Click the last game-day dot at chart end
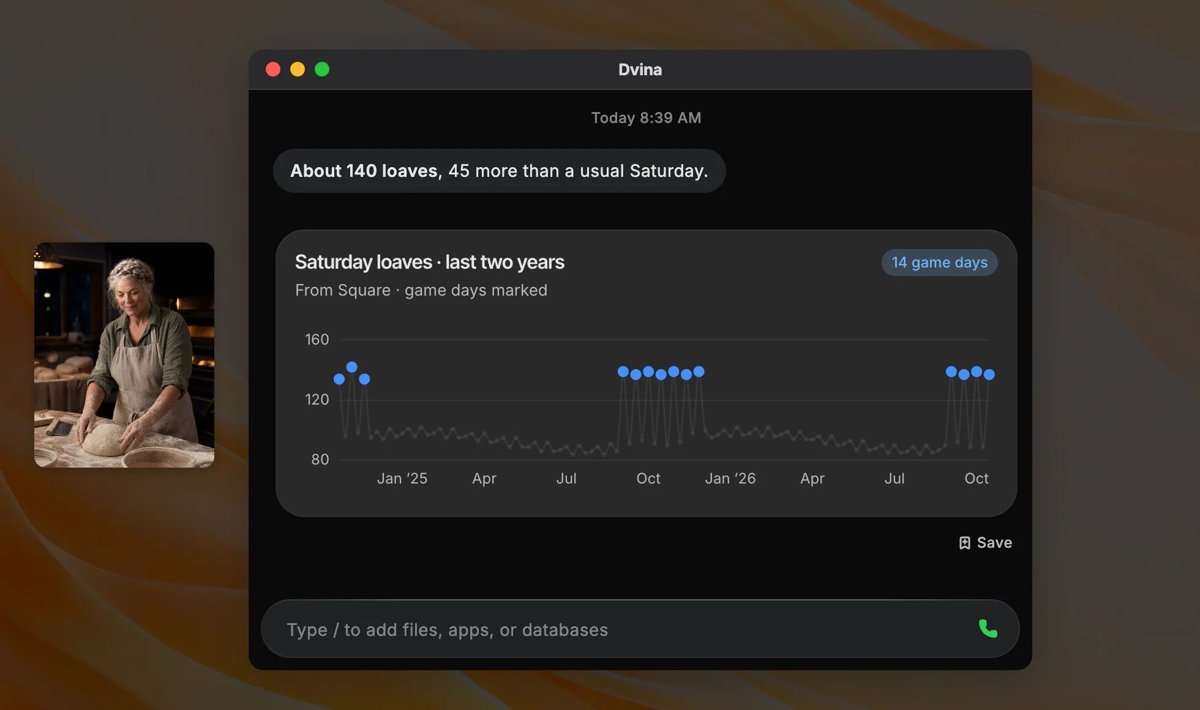Viewport: 1200px width, 710px height. 989,375
